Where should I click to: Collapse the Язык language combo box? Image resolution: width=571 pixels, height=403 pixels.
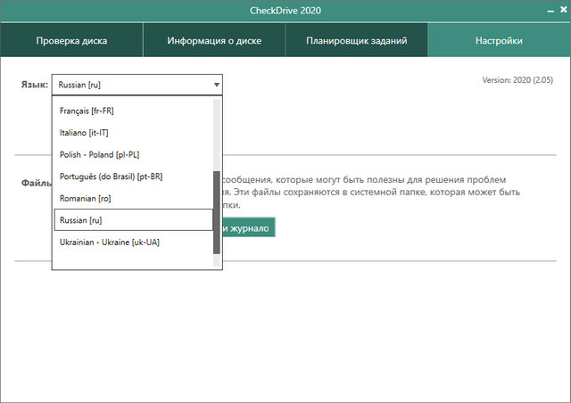coord(137,85)
